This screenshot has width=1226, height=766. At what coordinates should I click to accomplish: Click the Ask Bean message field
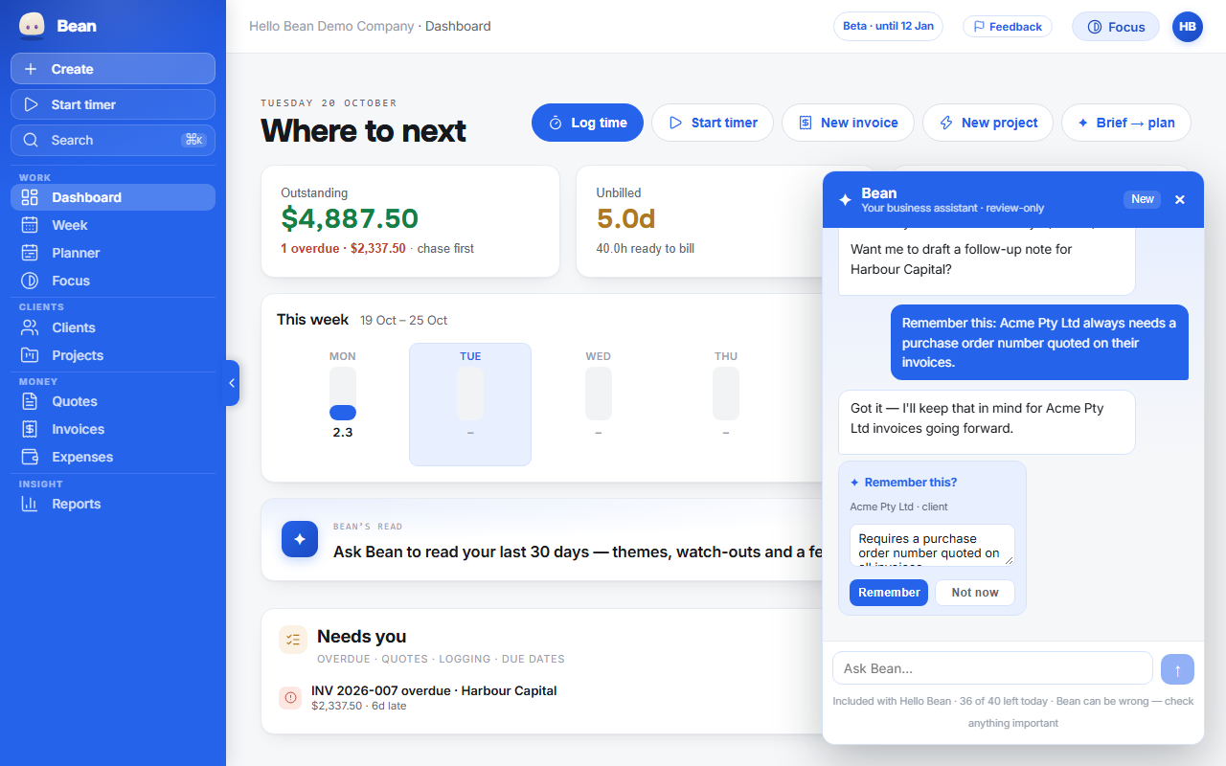tap(992, 668)
